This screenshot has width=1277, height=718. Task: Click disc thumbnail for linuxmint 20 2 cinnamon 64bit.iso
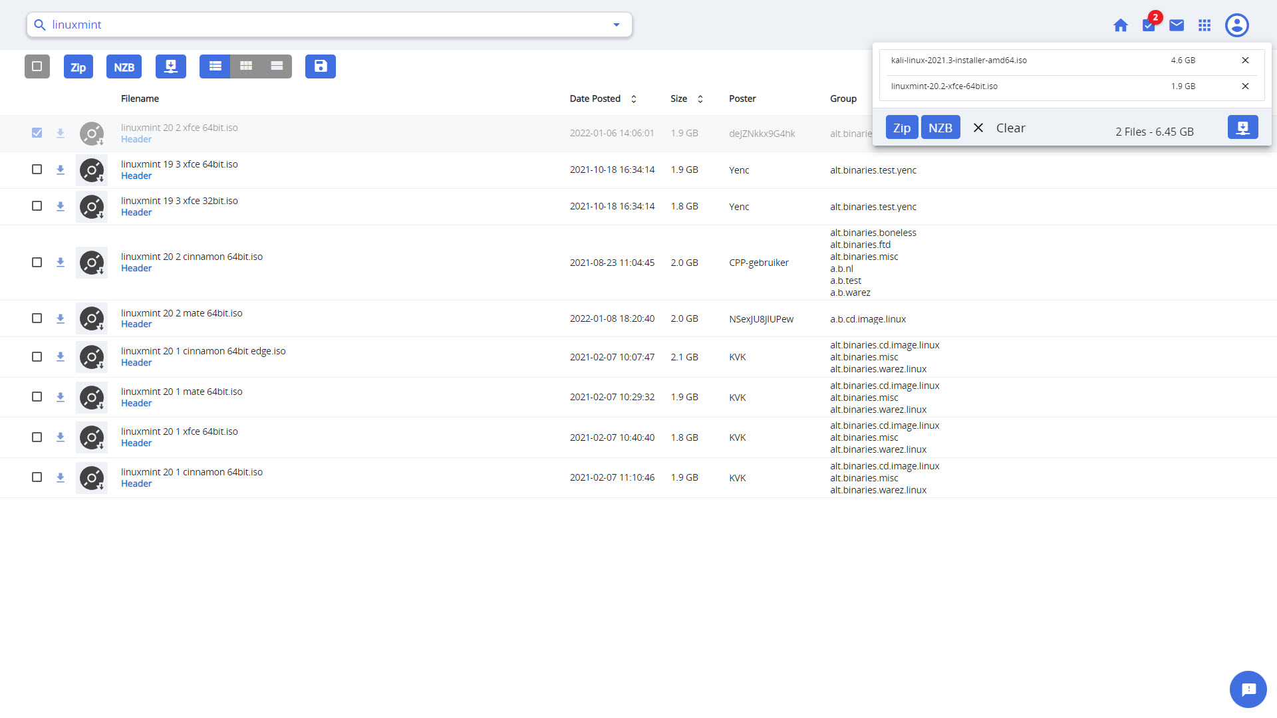(92, 263)
